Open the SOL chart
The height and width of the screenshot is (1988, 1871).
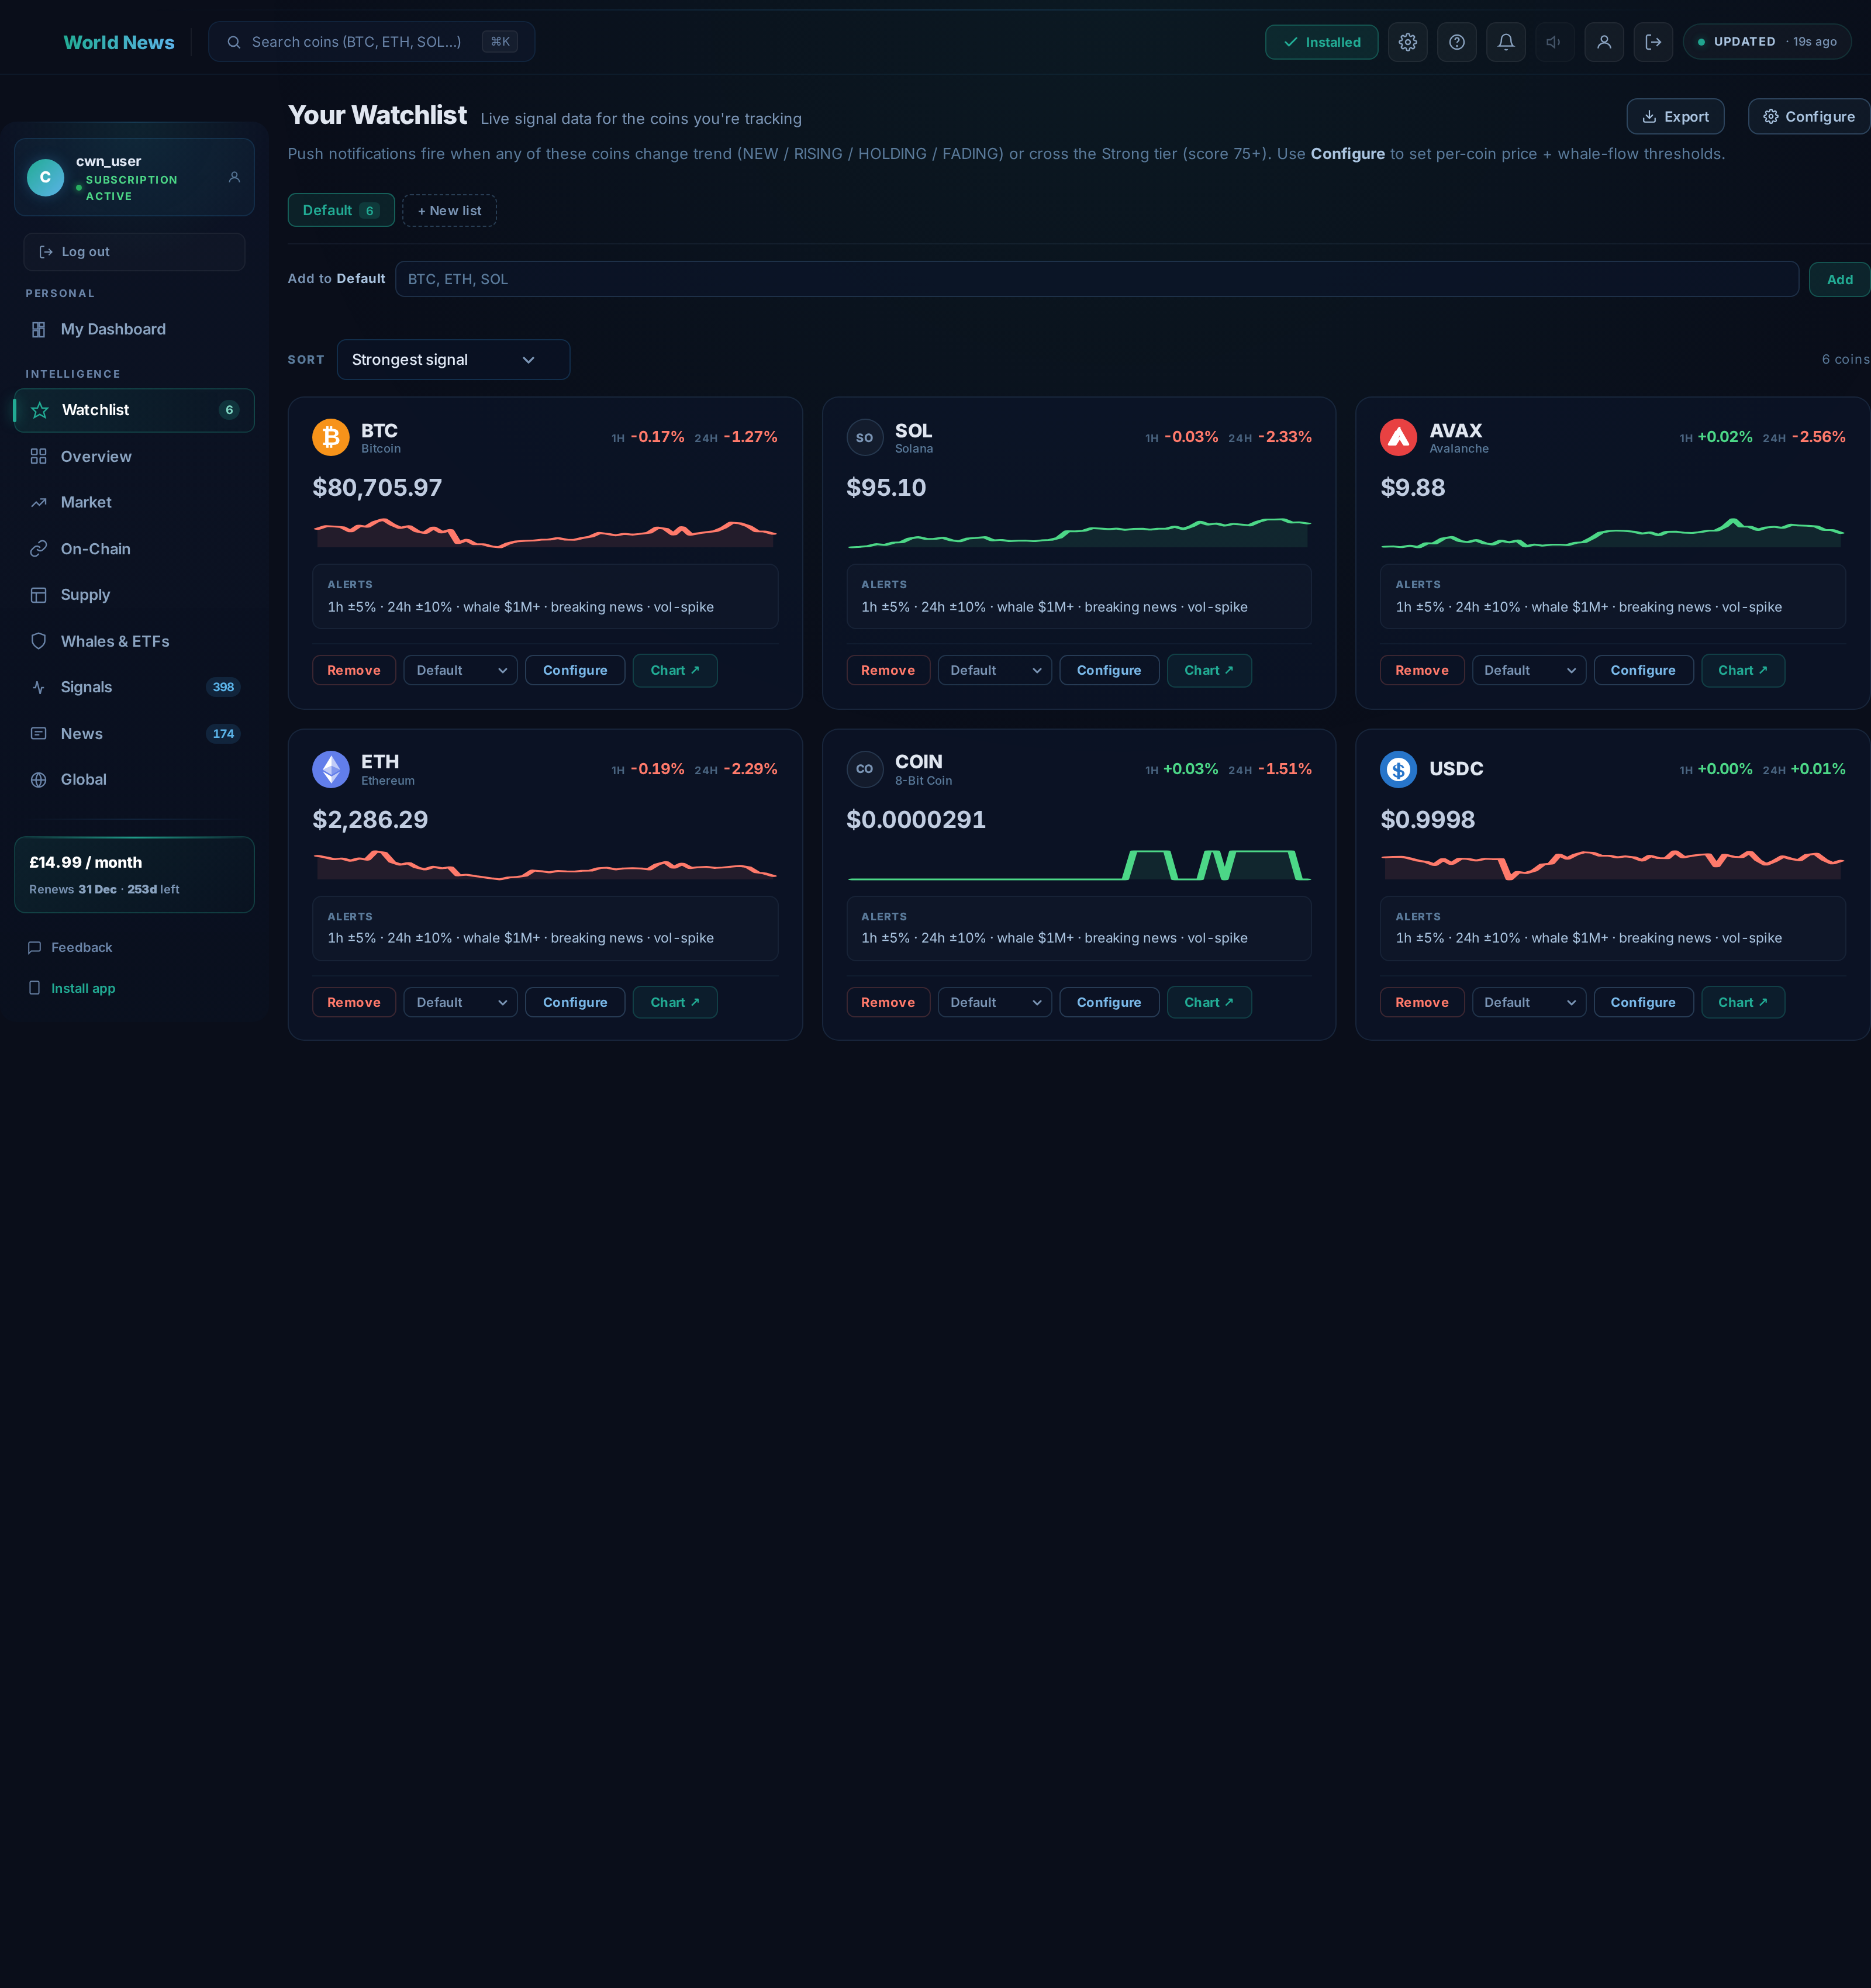pos(1209,671)
